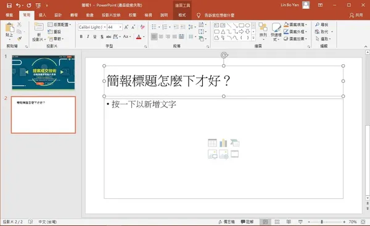Toggle bold formatting
370x226 pixels.
81,36
